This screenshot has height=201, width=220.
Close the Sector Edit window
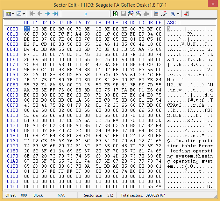[x=213, y=3]
